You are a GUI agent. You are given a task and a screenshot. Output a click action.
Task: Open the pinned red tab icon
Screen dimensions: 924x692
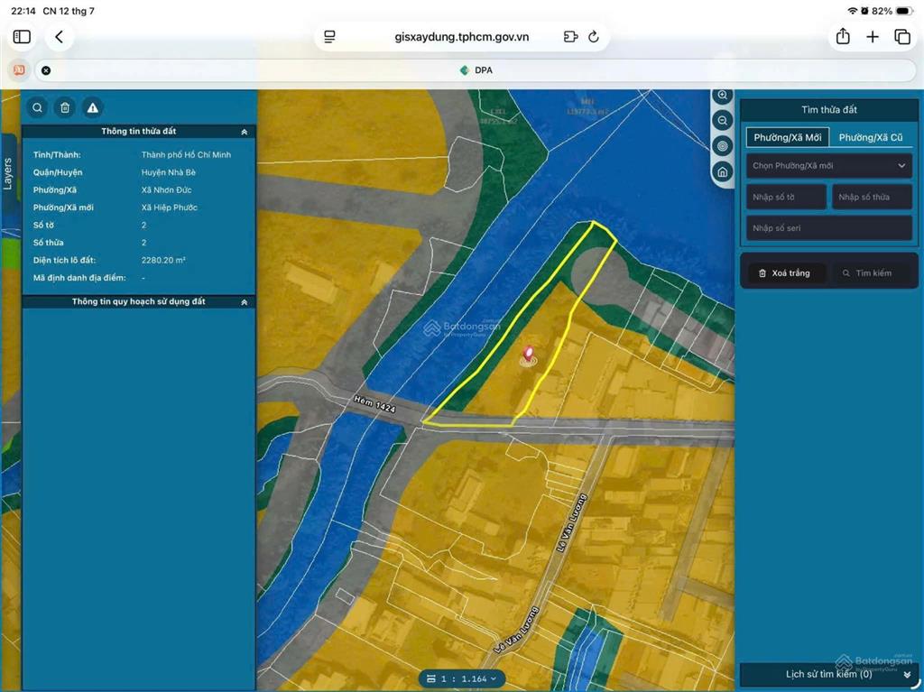coord(19,70)
